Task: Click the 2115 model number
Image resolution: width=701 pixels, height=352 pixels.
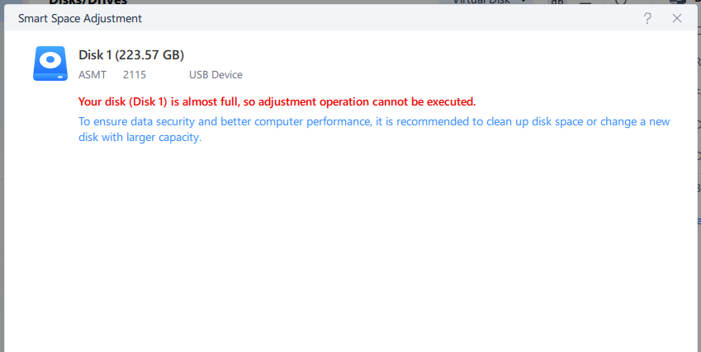Action: (x=134, y=75)
